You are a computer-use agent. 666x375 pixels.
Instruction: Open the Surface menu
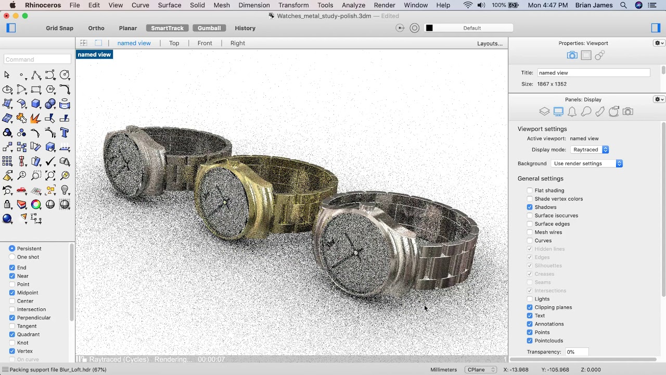coord(170,5)
